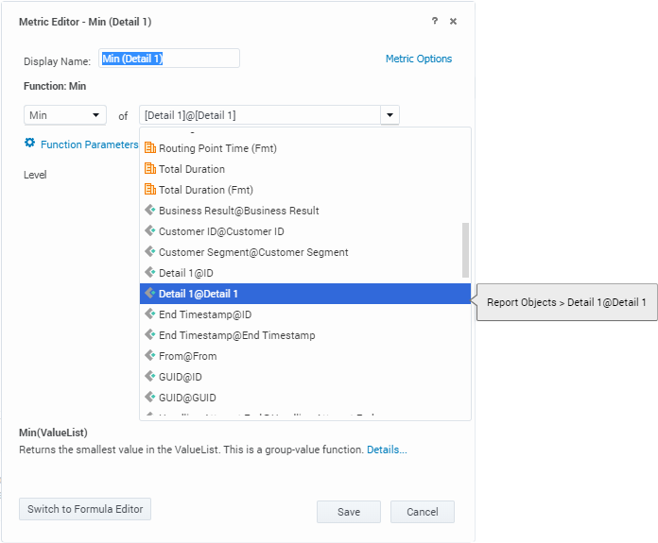
Task: Click the Display Name text field
Action: coord(169,59)
